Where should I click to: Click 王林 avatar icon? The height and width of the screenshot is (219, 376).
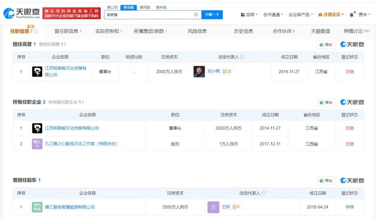pos(213,207)
